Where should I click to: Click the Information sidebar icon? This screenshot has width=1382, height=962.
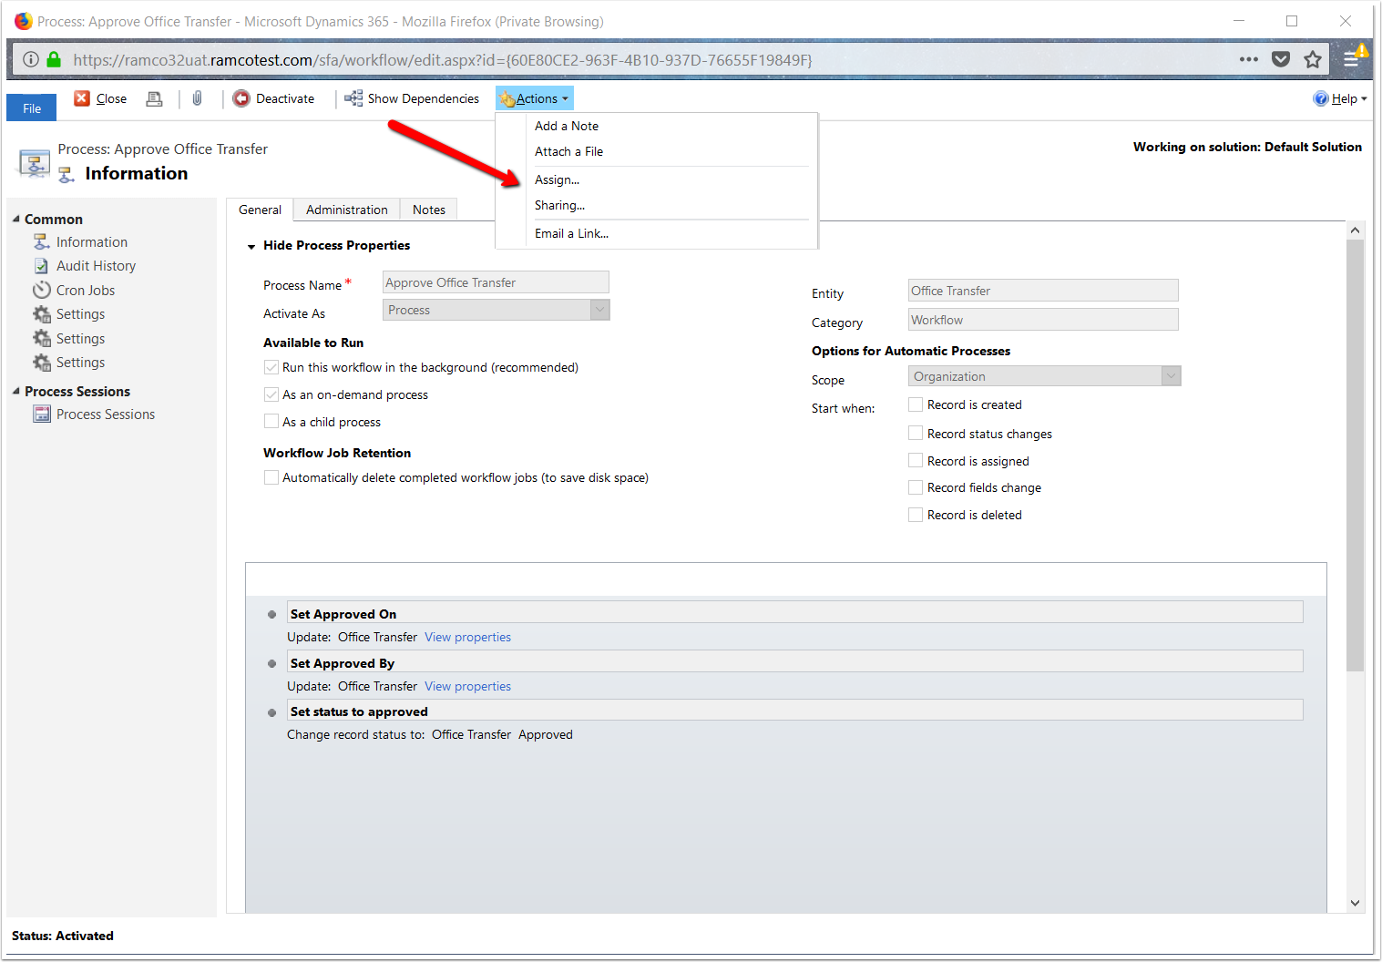[42, 241]
